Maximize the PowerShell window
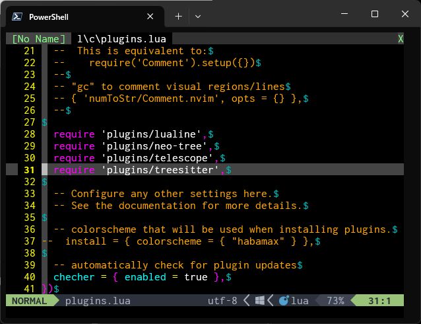The width and height of the screenshot is (421, 324). click(374, 14)
